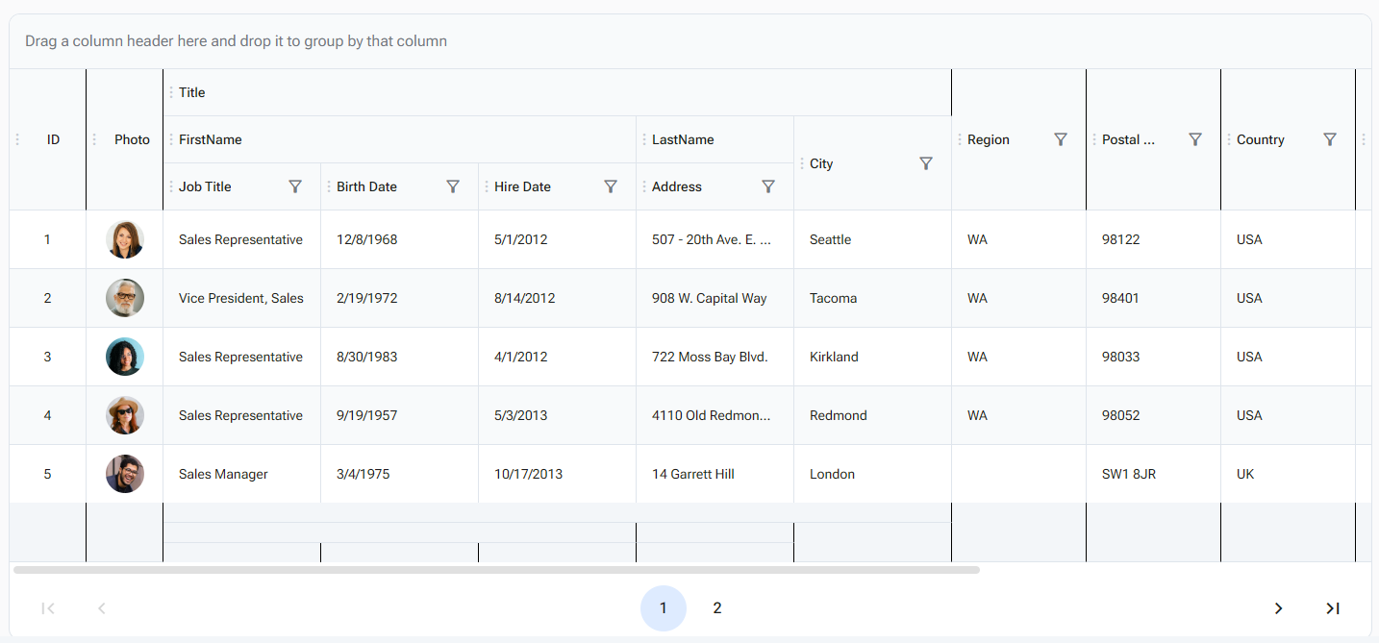Open the Region column filter

pos(1061,138)
